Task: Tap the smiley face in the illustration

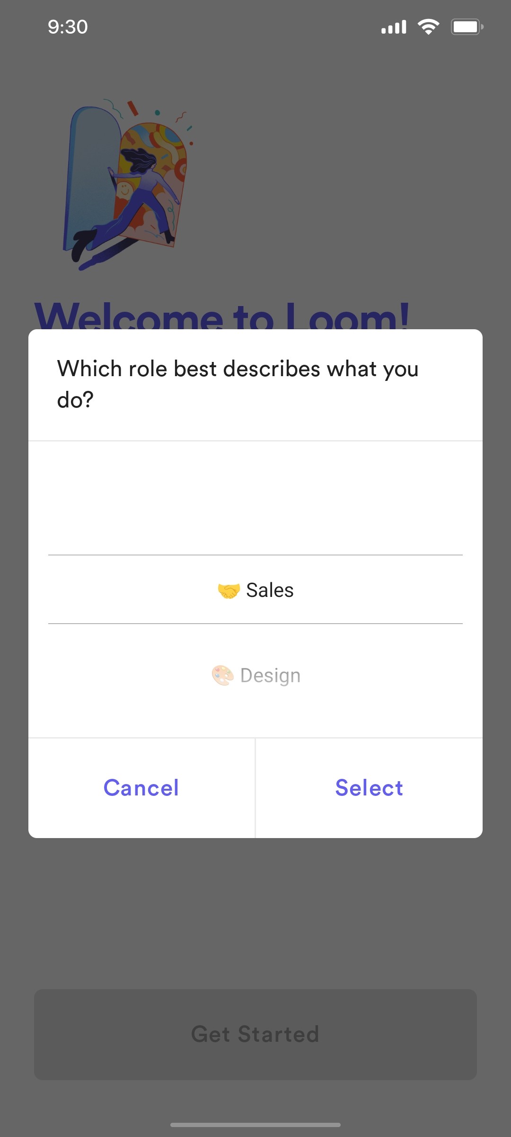Action: click(x=124, y=189)
